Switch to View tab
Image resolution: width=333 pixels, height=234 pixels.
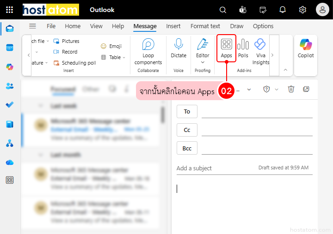click(x=96, y=26)
